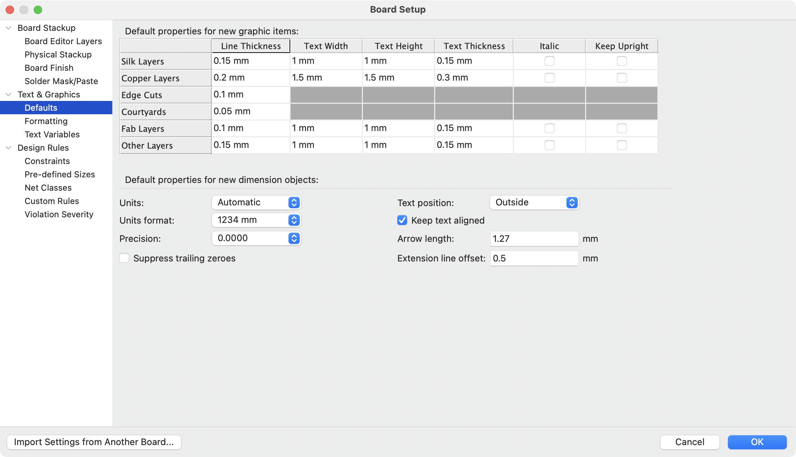Uncheck Keep text aligned

(402, 220)
